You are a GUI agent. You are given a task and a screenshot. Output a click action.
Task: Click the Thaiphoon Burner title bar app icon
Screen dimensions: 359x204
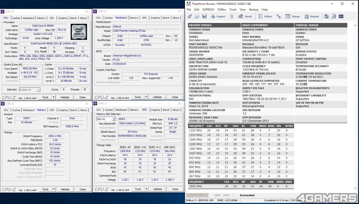(188, 4)
